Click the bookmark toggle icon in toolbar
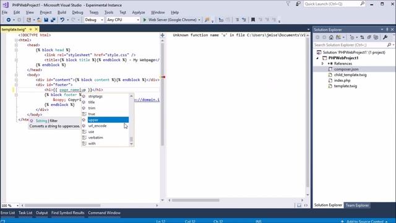396x223 pixels. tap(253, 20)
